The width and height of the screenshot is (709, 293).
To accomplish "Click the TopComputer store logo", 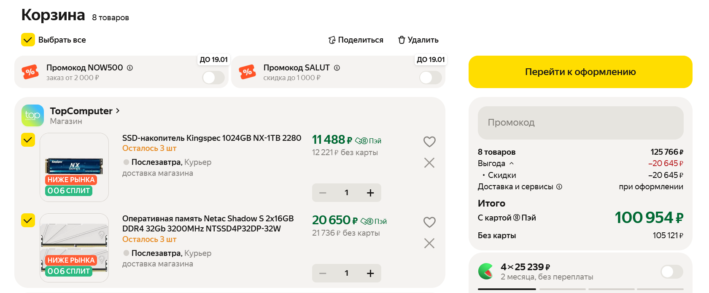I will 32,116.
